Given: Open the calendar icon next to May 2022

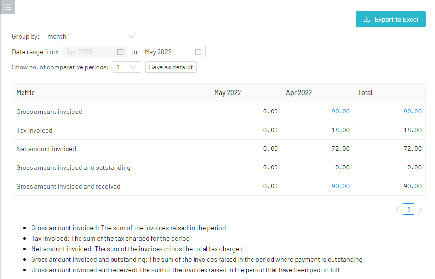Looking at the screenshot, I should coord(198,52).
